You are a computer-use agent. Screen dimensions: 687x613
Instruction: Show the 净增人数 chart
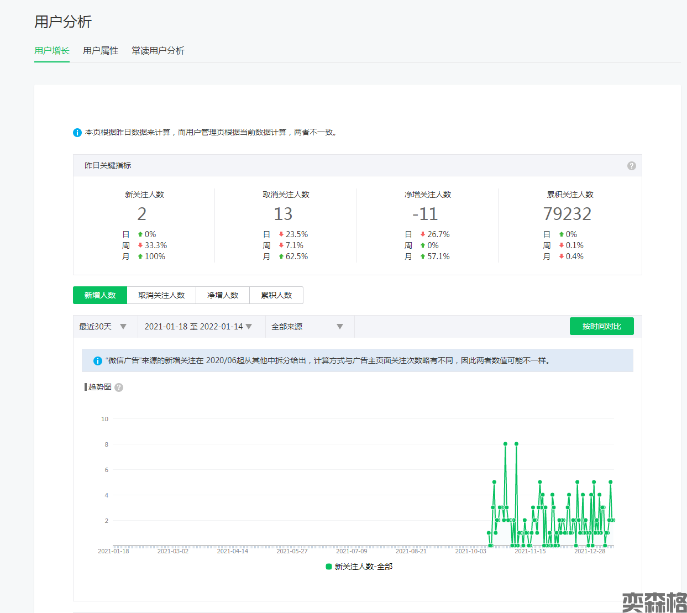pyautogui.click(x=223, y=295)
